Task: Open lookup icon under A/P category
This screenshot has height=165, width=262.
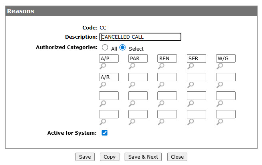Action: click(103, 66)
